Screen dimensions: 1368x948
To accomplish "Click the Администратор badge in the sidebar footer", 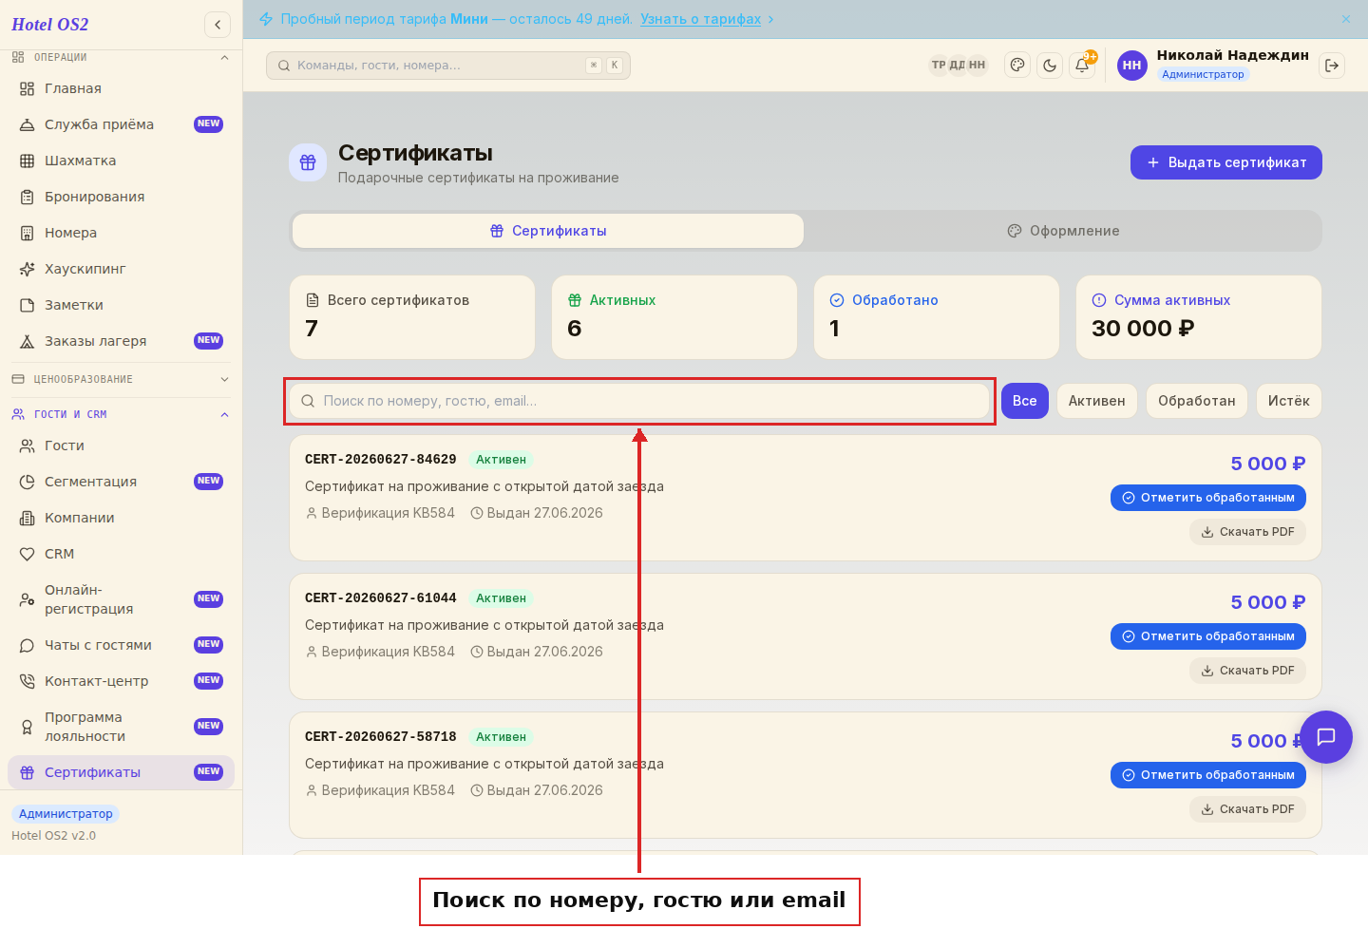I will click(x=66, y=814).
